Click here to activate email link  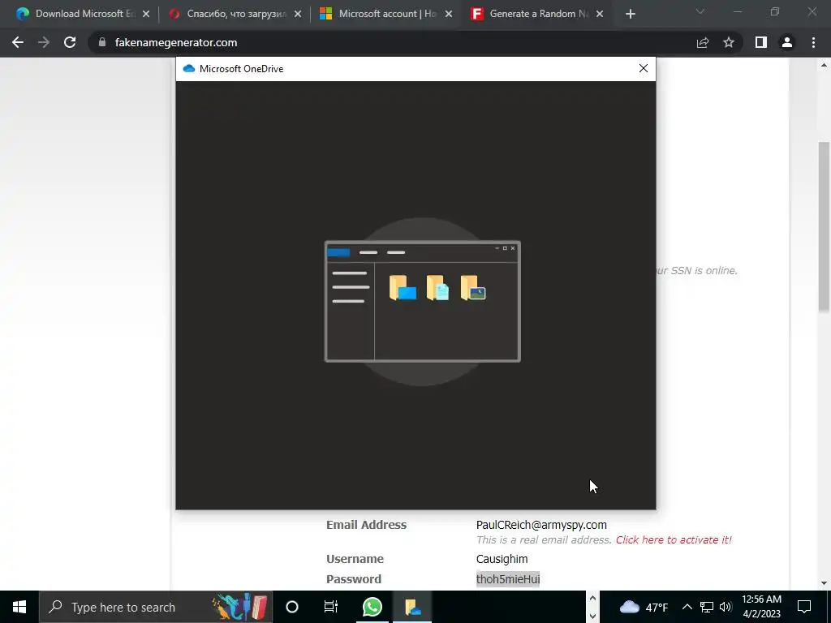tap(674, 539)
